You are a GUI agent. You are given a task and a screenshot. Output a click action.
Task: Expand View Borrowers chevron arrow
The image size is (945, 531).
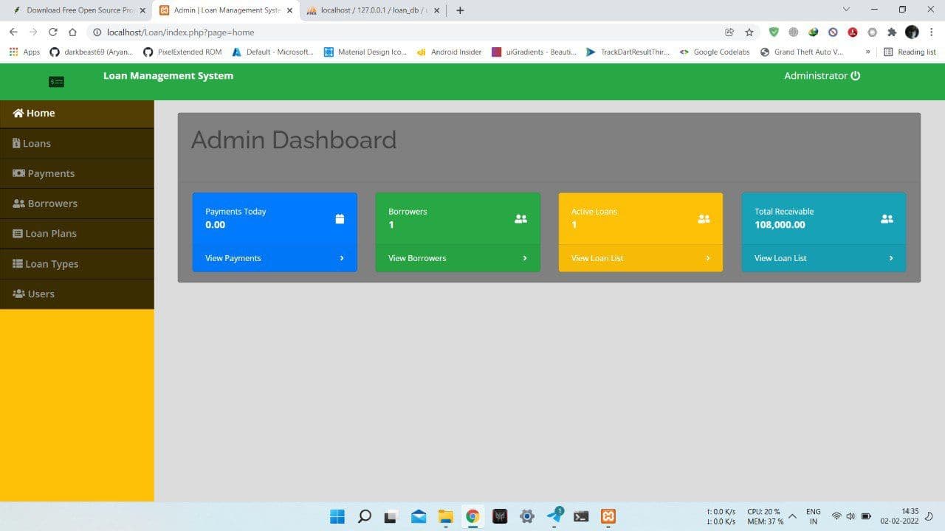pyautogui.click(x=525, y=258)
